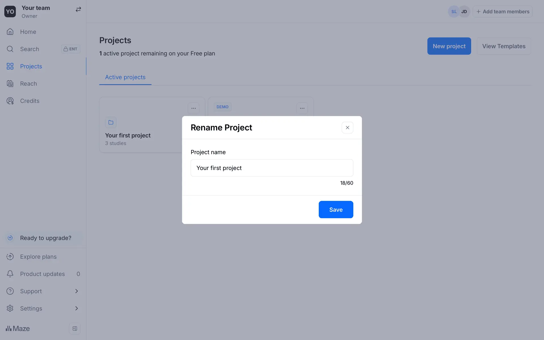Click the Credits icon in sidebar
The height and width of the screenshot is (340, 544).
[x=10, y=101]
